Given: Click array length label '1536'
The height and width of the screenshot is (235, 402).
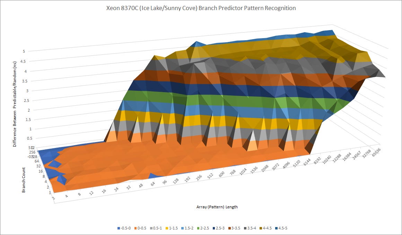Looking at the screenshot, I should pyautogui.click(x=254, y=170).
